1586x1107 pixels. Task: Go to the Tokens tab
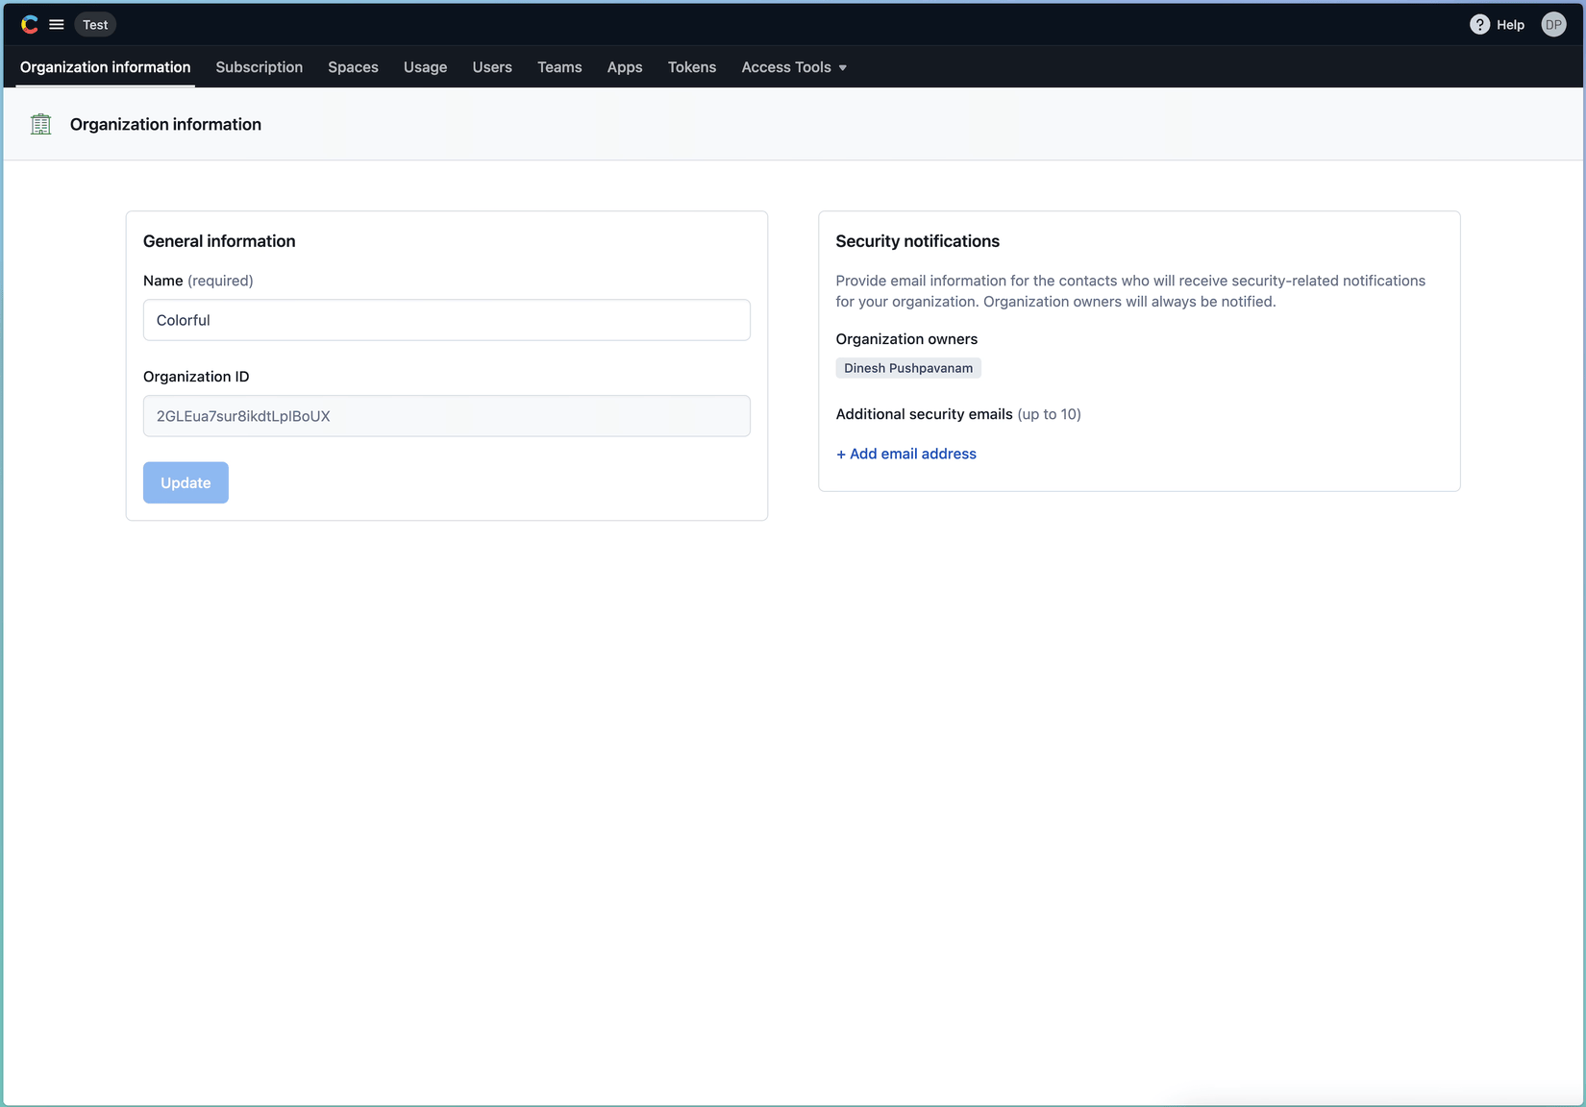692,67
